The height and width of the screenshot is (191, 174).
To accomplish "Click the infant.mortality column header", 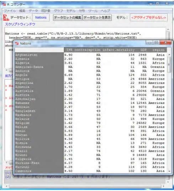I will click(x=118, y=50).
